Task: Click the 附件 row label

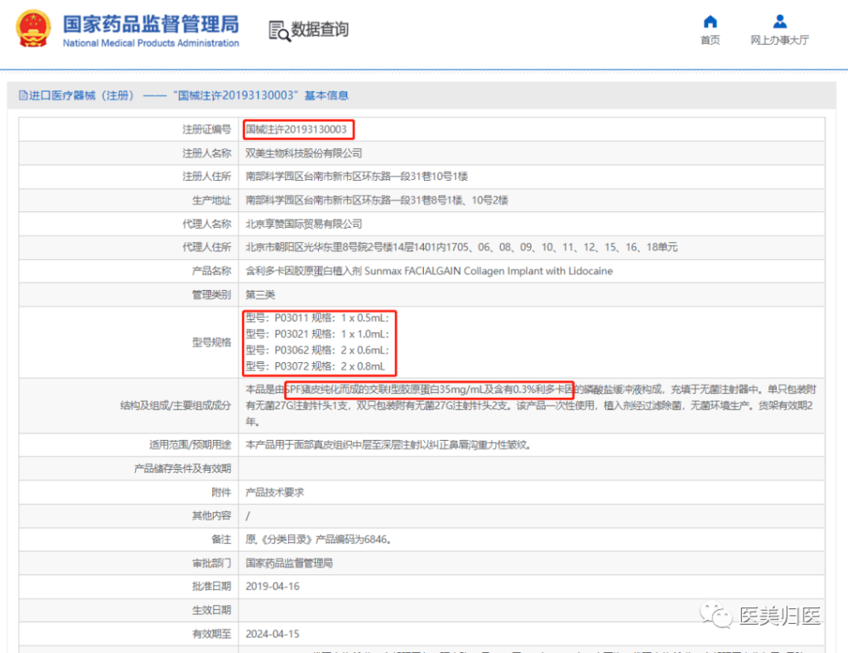Action: click(221, 492)
